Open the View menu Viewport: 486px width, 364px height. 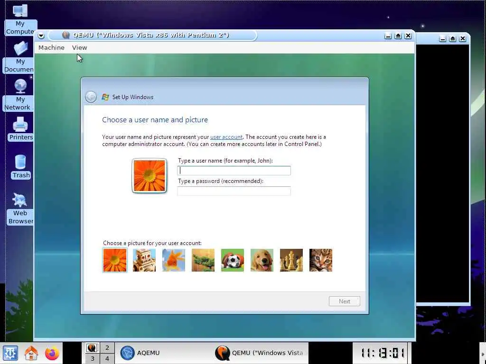[80, 48]
